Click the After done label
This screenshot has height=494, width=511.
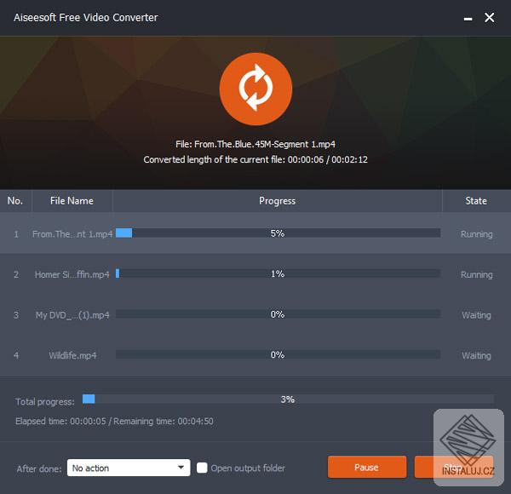39,468
